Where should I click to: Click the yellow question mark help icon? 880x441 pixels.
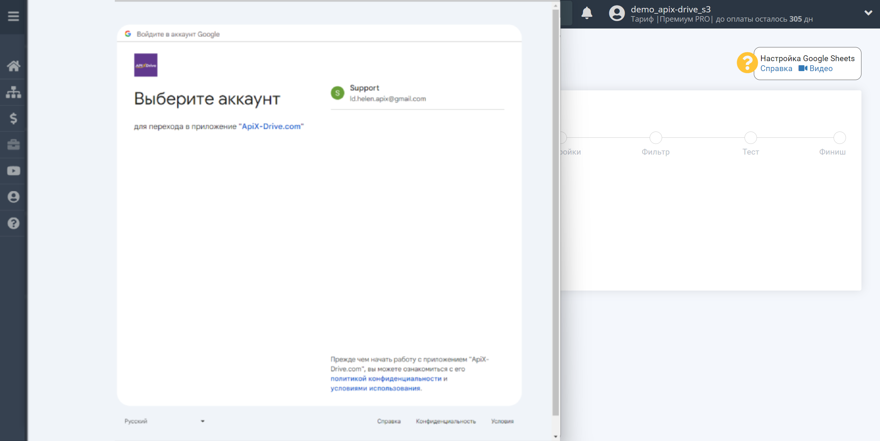[x=747, y=63]
